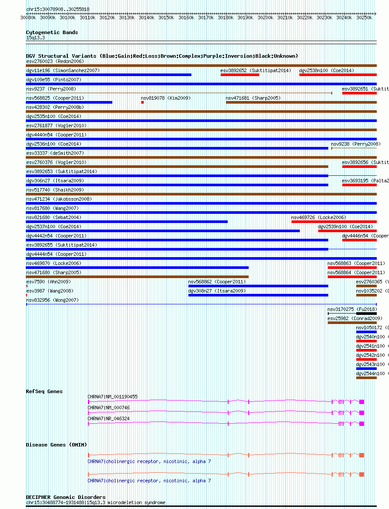The image size is (389, 509).
Task: Select the Disease Genes (OMIM) track title
Action: (x=56, y=445)
